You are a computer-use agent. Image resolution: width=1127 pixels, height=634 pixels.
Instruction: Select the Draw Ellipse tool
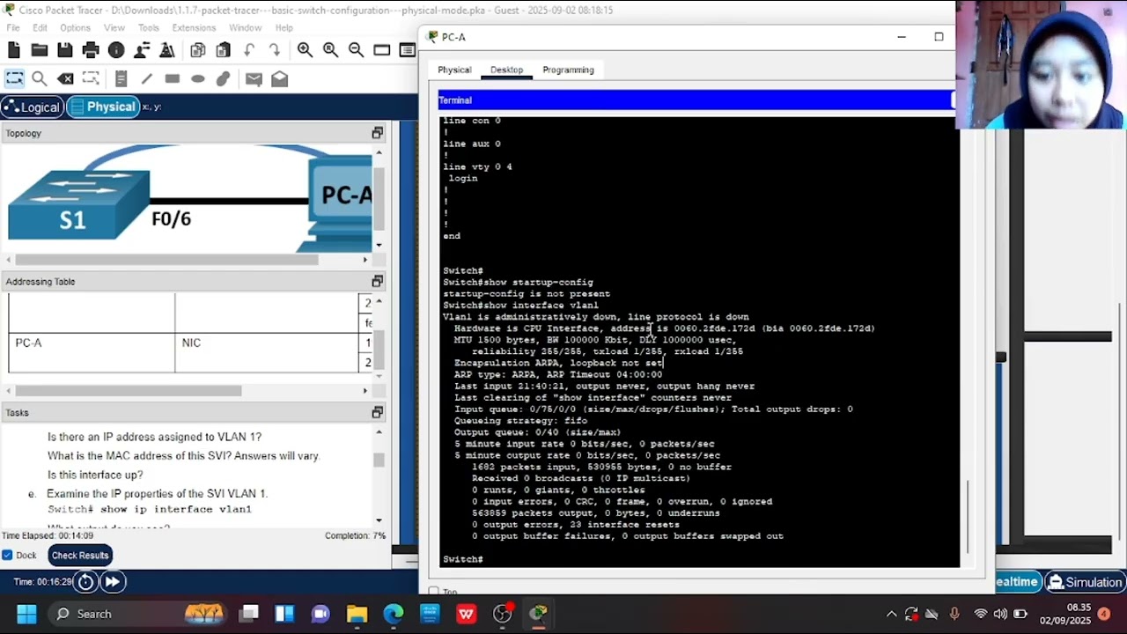coord(197,78)
